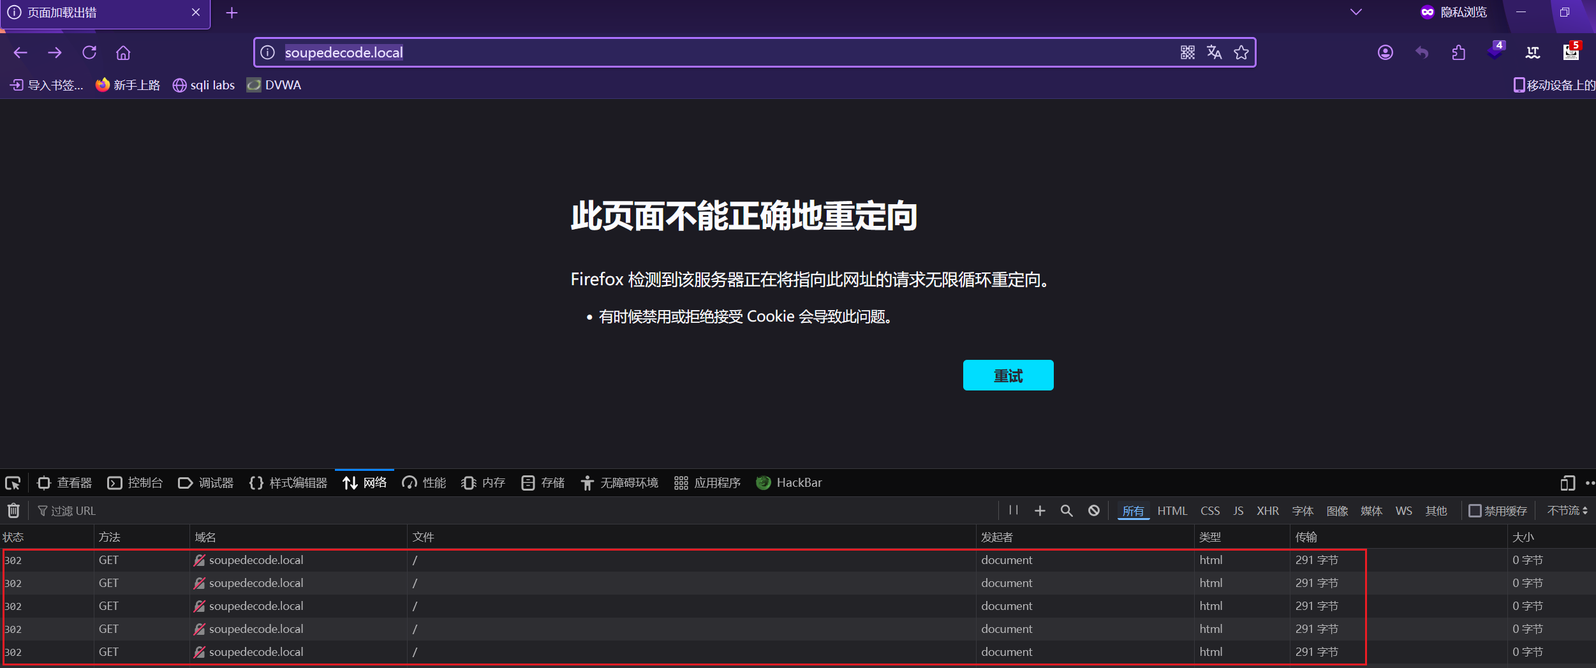Expand the list all tabs chevron
Viewport: 1596px width, 668px height.
(x=1356, y=12)
